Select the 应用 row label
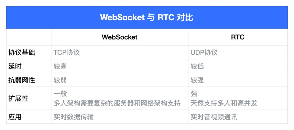This screenshot has height=130, width=294. click(x=15, y=117)
